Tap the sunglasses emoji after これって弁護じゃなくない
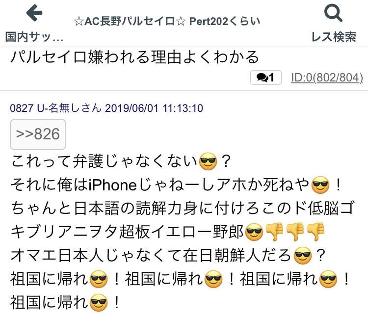The image size is (368, 316). (208, 161)
